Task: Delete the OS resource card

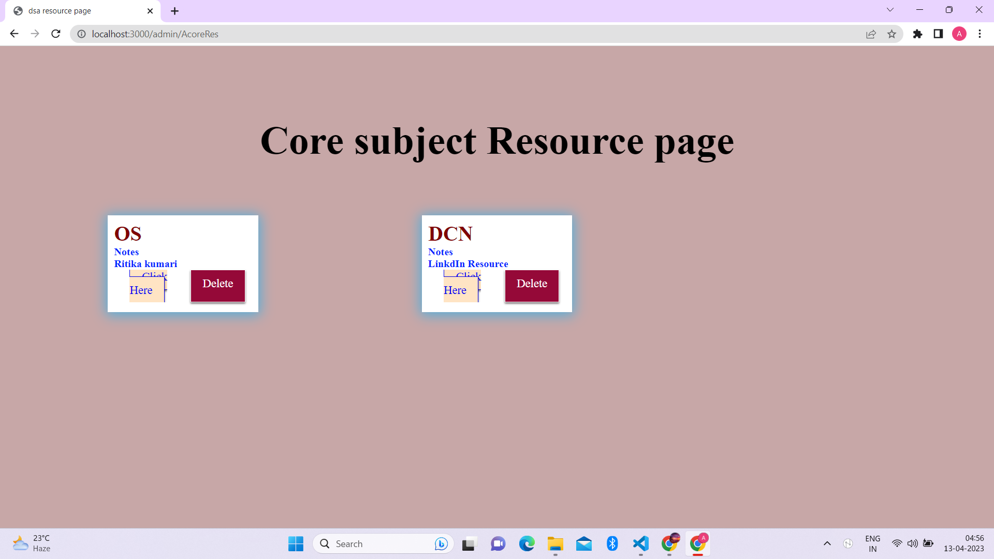Action: pyautogui.click(x=217, y=285)
